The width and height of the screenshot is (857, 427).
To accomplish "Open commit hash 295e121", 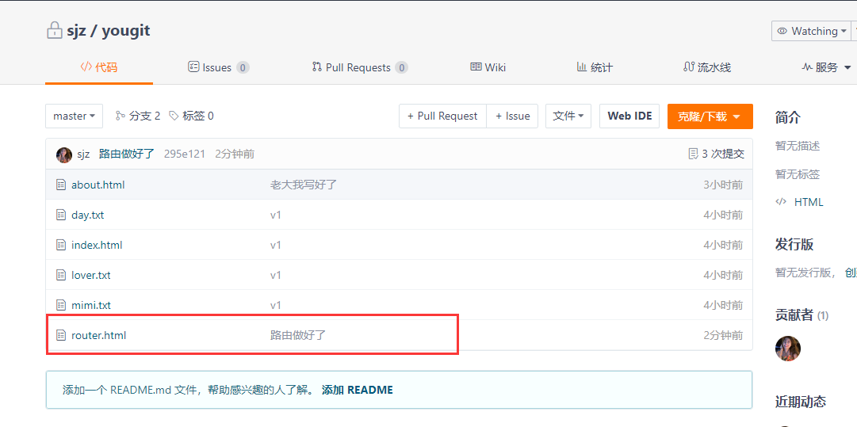I will [184, 154].
